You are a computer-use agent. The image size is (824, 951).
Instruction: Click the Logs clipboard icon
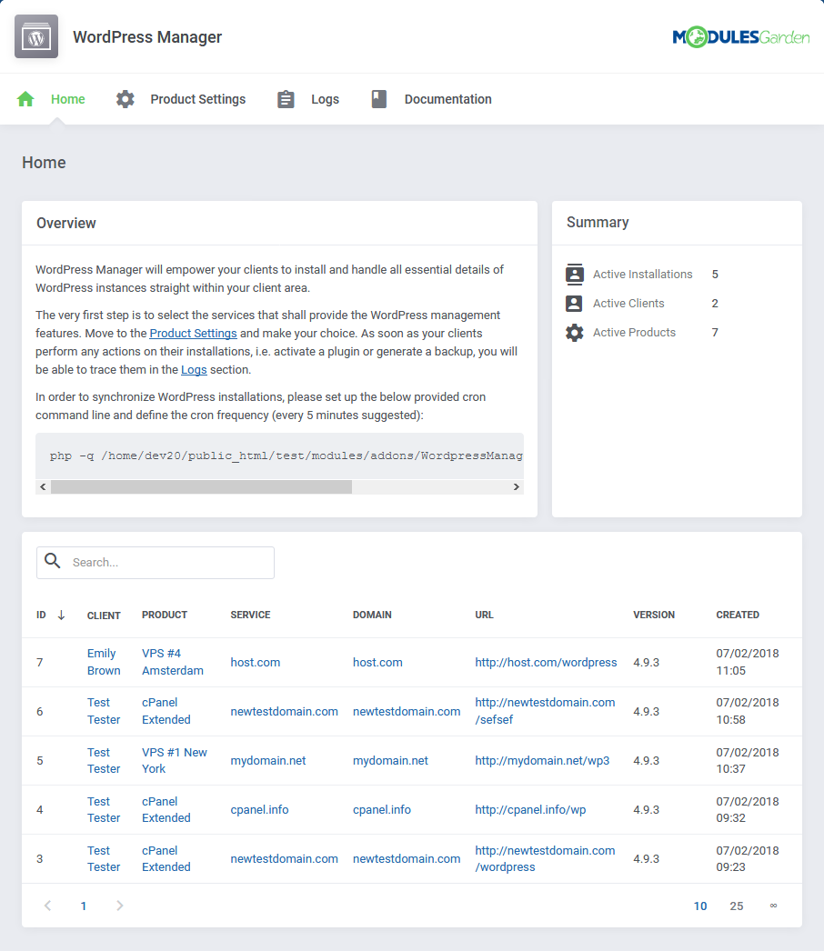(286, 99)
